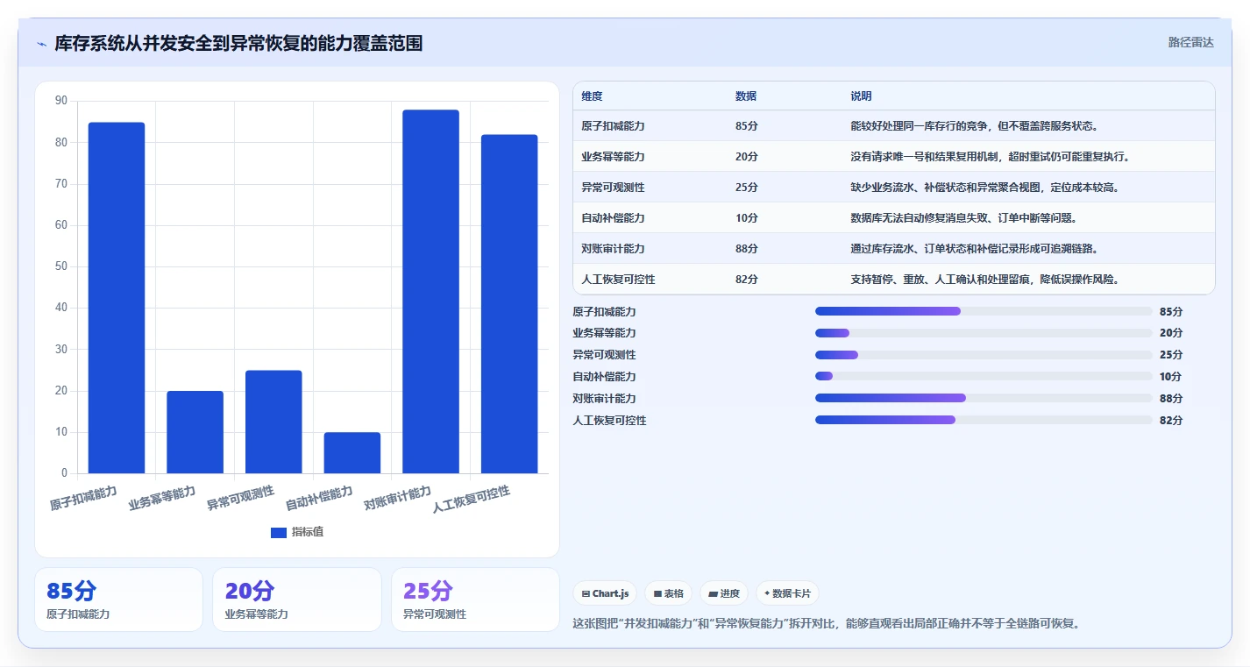Click the 业务幂等能力 progress bar

coord(984,333)
